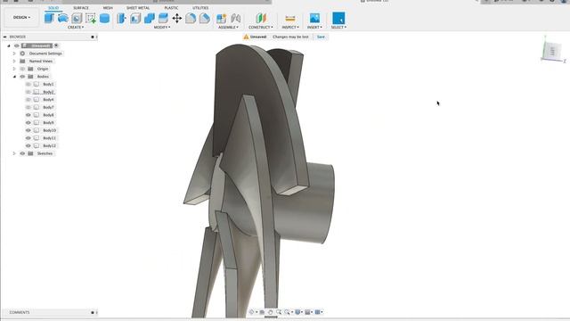Click the Construct plane icon
This screenshot has height=321, width=570.
261,18
